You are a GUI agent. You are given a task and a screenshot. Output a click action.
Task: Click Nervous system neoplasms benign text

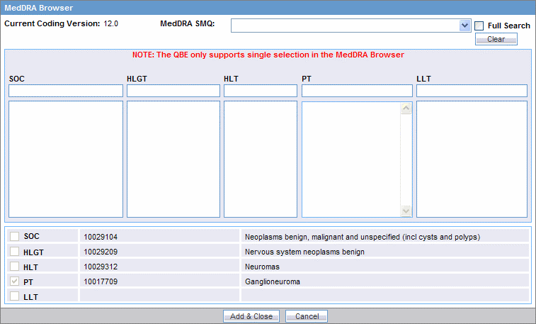coord(304,252)
